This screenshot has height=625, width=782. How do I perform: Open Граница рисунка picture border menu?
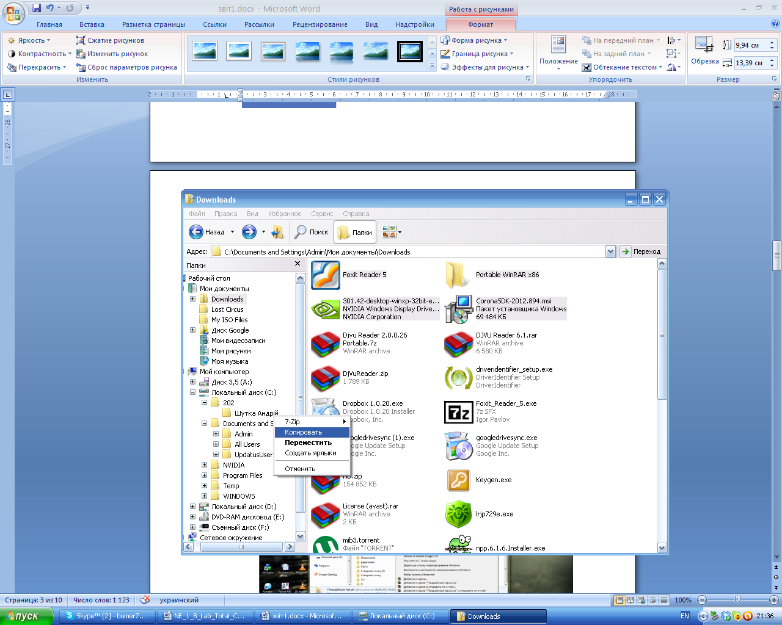tap(478, 54)
